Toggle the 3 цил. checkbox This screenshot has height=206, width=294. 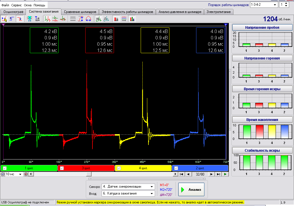point(62,168)
